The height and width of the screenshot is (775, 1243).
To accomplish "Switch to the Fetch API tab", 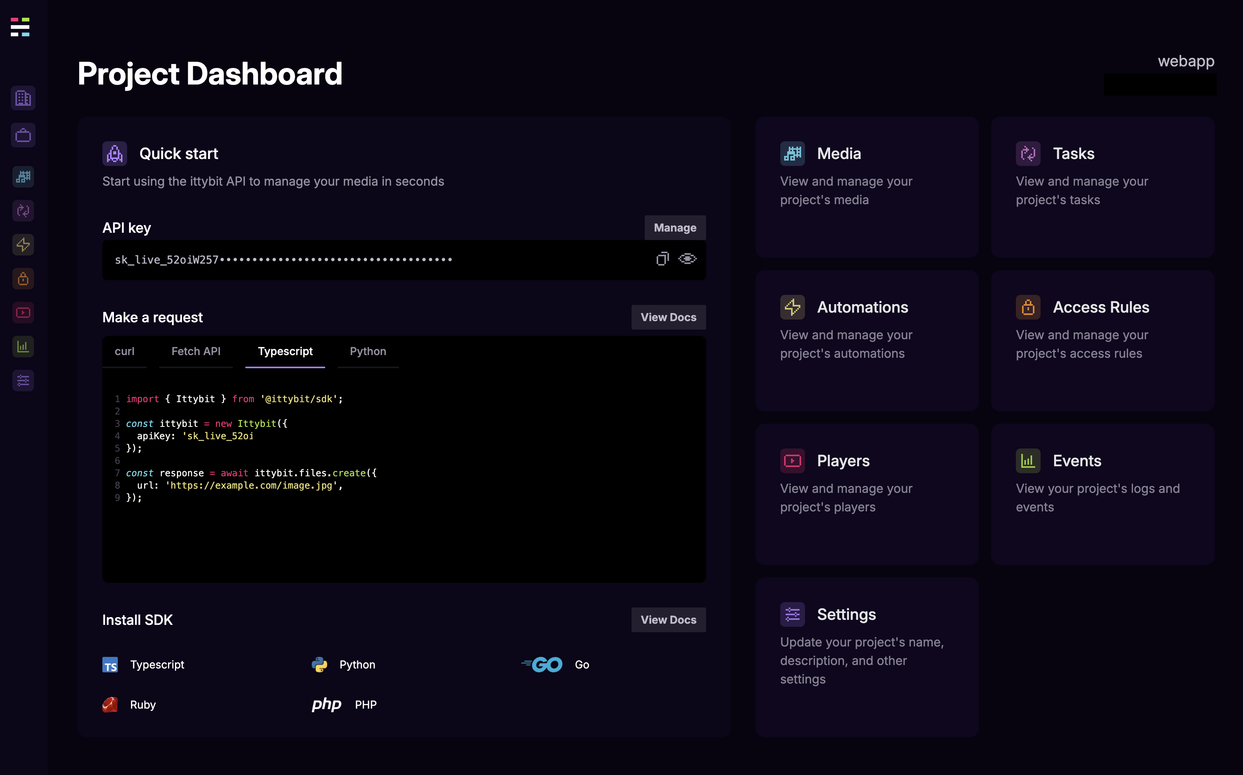I will (196, 352).
